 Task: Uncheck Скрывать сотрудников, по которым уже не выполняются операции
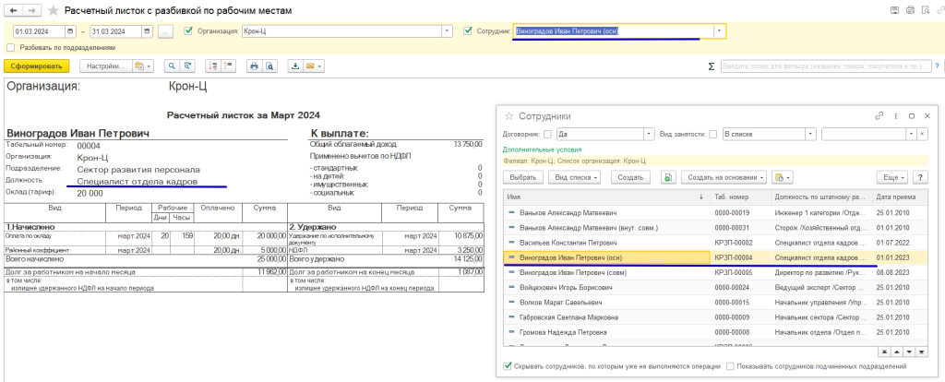(508, 365)
